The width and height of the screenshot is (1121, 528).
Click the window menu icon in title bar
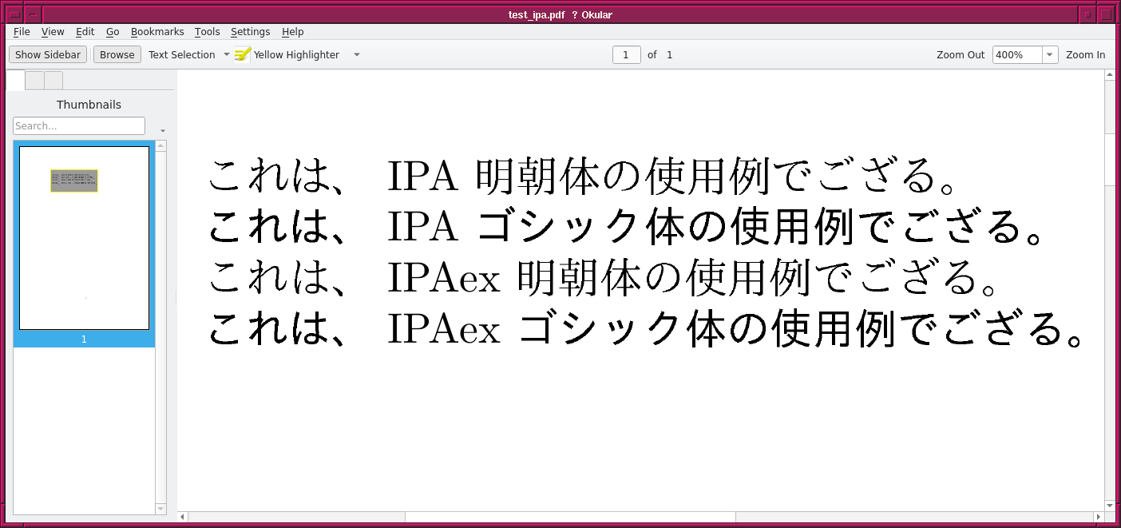[14, 14]
